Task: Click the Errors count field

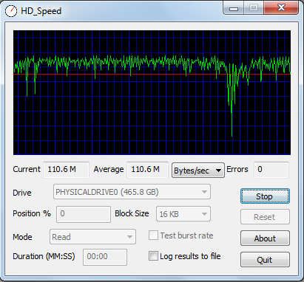Action: [x=271, y=170]
